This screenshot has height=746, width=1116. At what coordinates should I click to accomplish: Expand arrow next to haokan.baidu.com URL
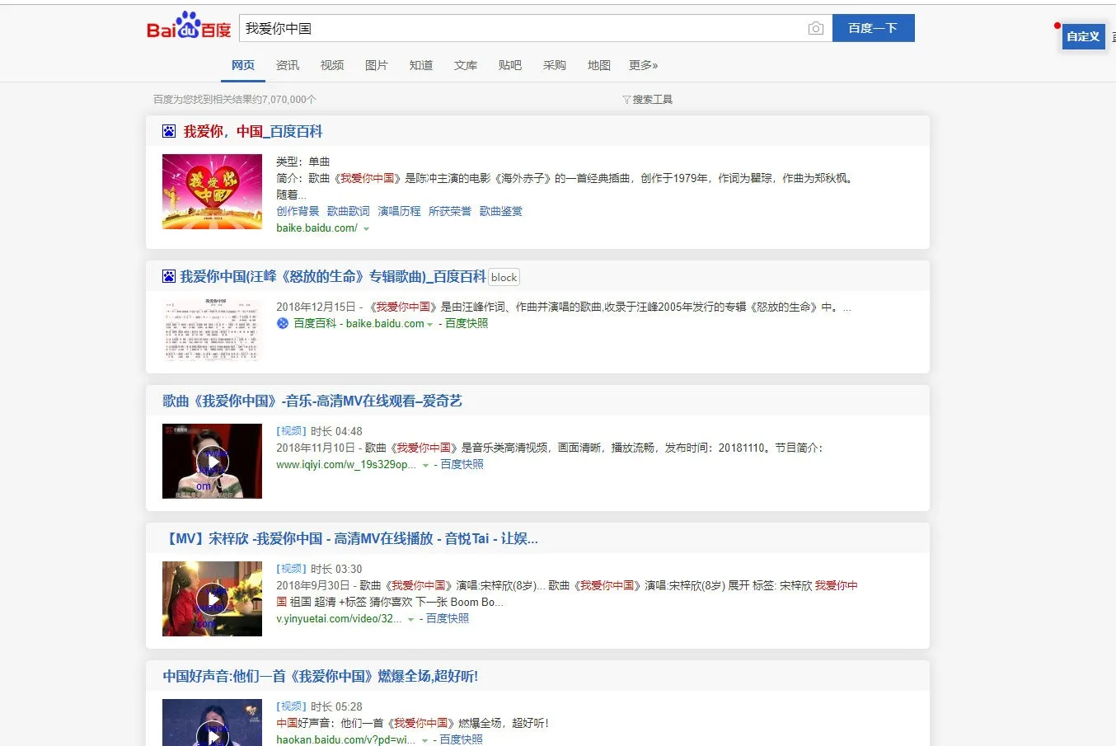click(x=425, y=741)
